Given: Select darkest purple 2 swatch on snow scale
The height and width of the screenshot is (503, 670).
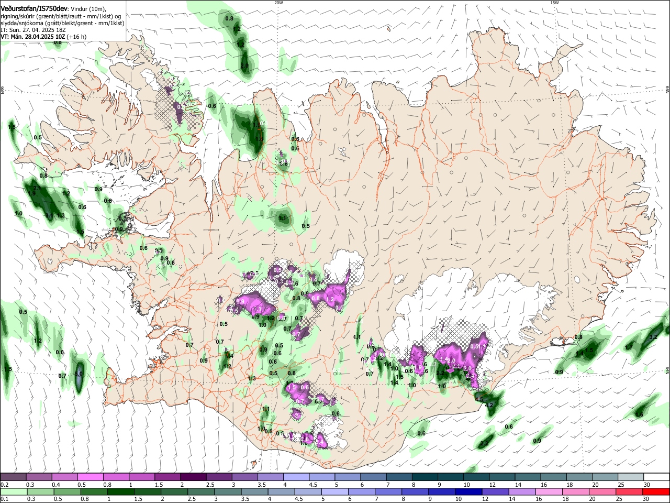Looking at the screenshot, I should click(x=193, y=477).
